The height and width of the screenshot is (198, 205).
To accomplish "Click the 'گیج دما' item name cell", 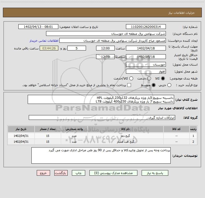I will pos(125,136).
